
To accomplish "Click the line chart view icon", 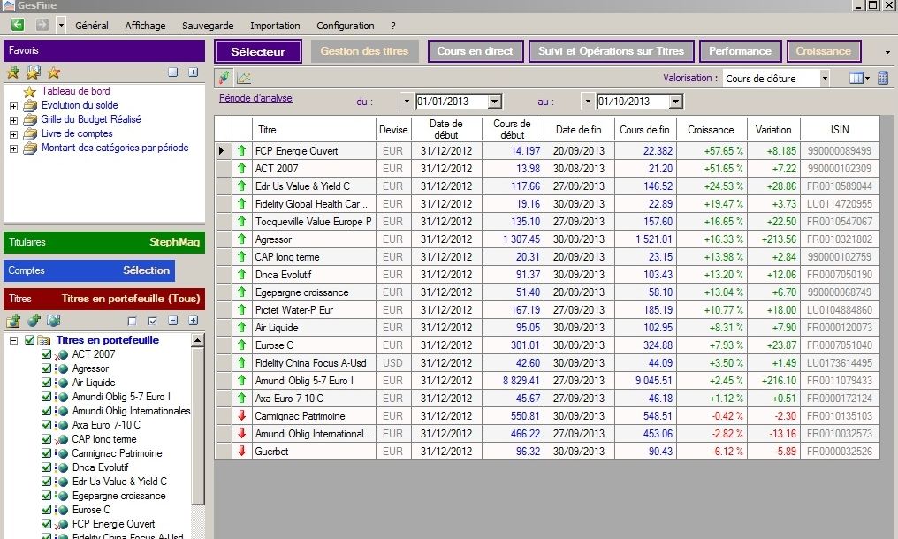I will point(244,79).
